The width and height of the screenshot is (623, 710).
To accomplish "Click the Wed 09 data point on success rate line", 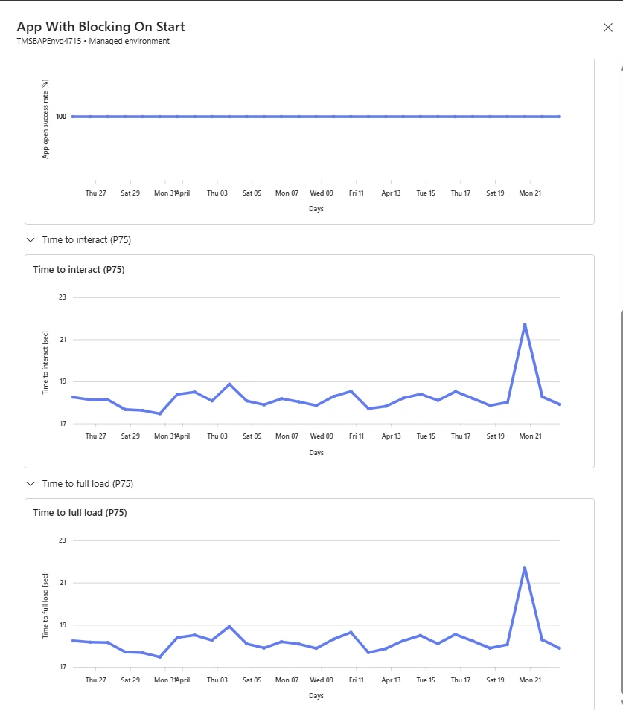I will coord(321,116).
